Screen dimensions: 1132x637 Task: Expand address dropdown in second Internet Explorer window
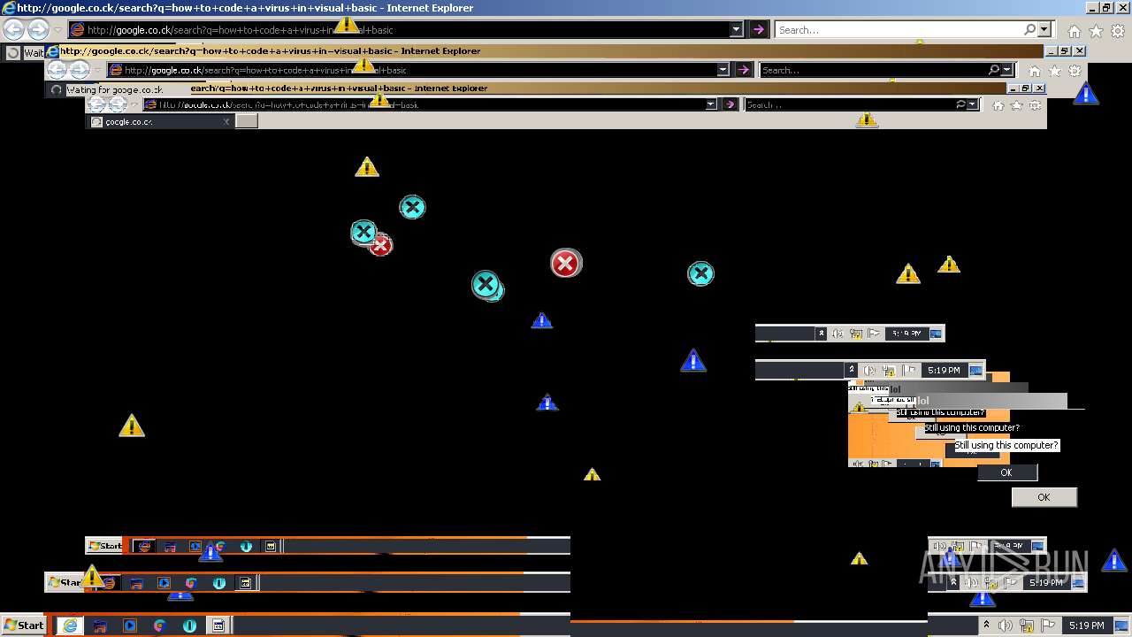(x=723, y=70)
